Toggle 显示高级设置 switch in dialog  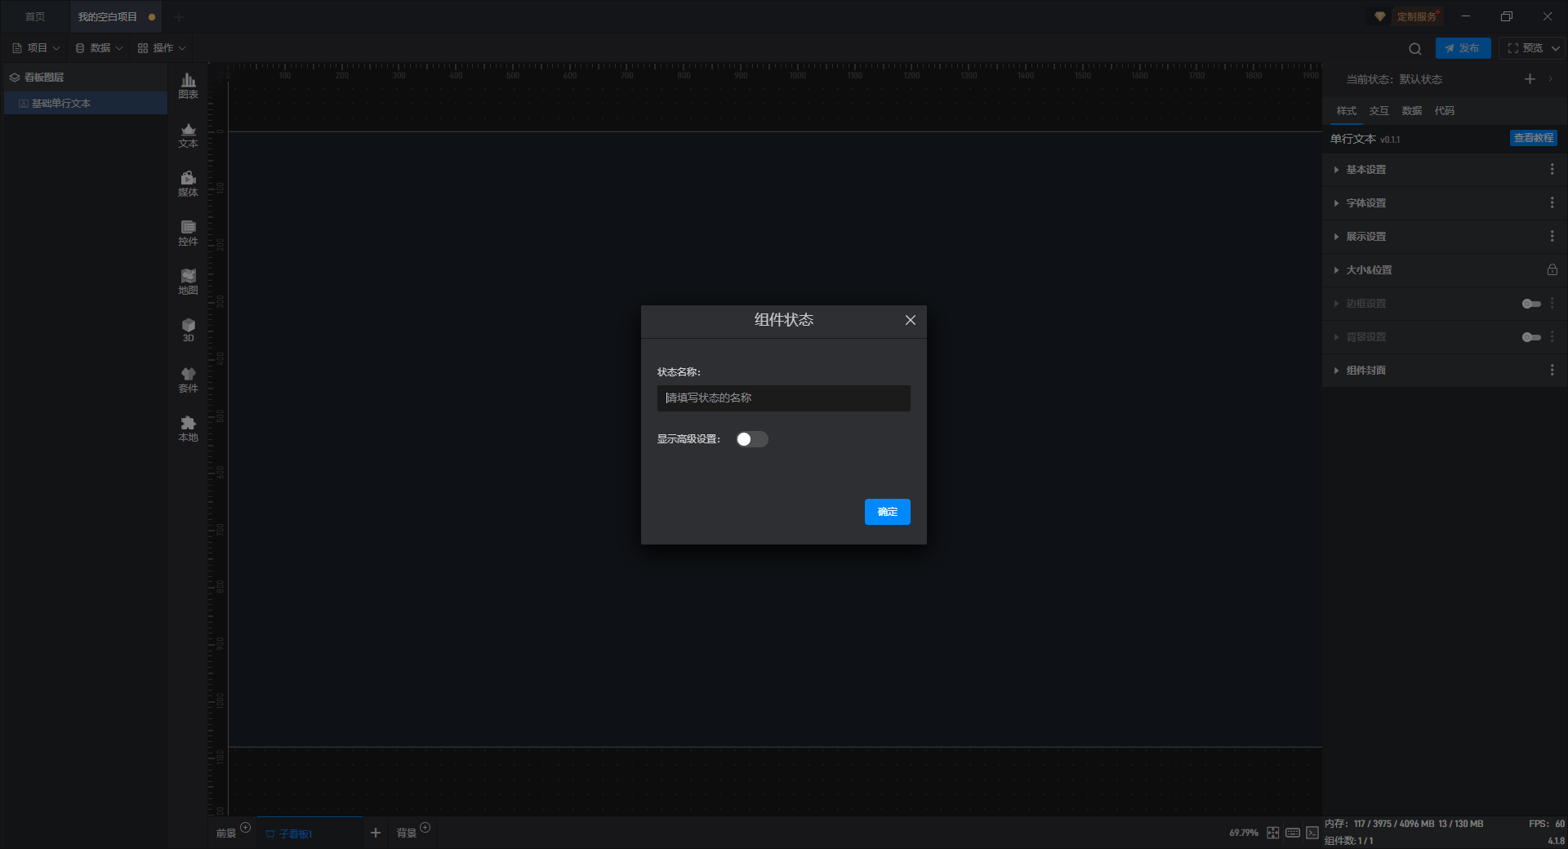pyautogui.click(x=751, y=439)
